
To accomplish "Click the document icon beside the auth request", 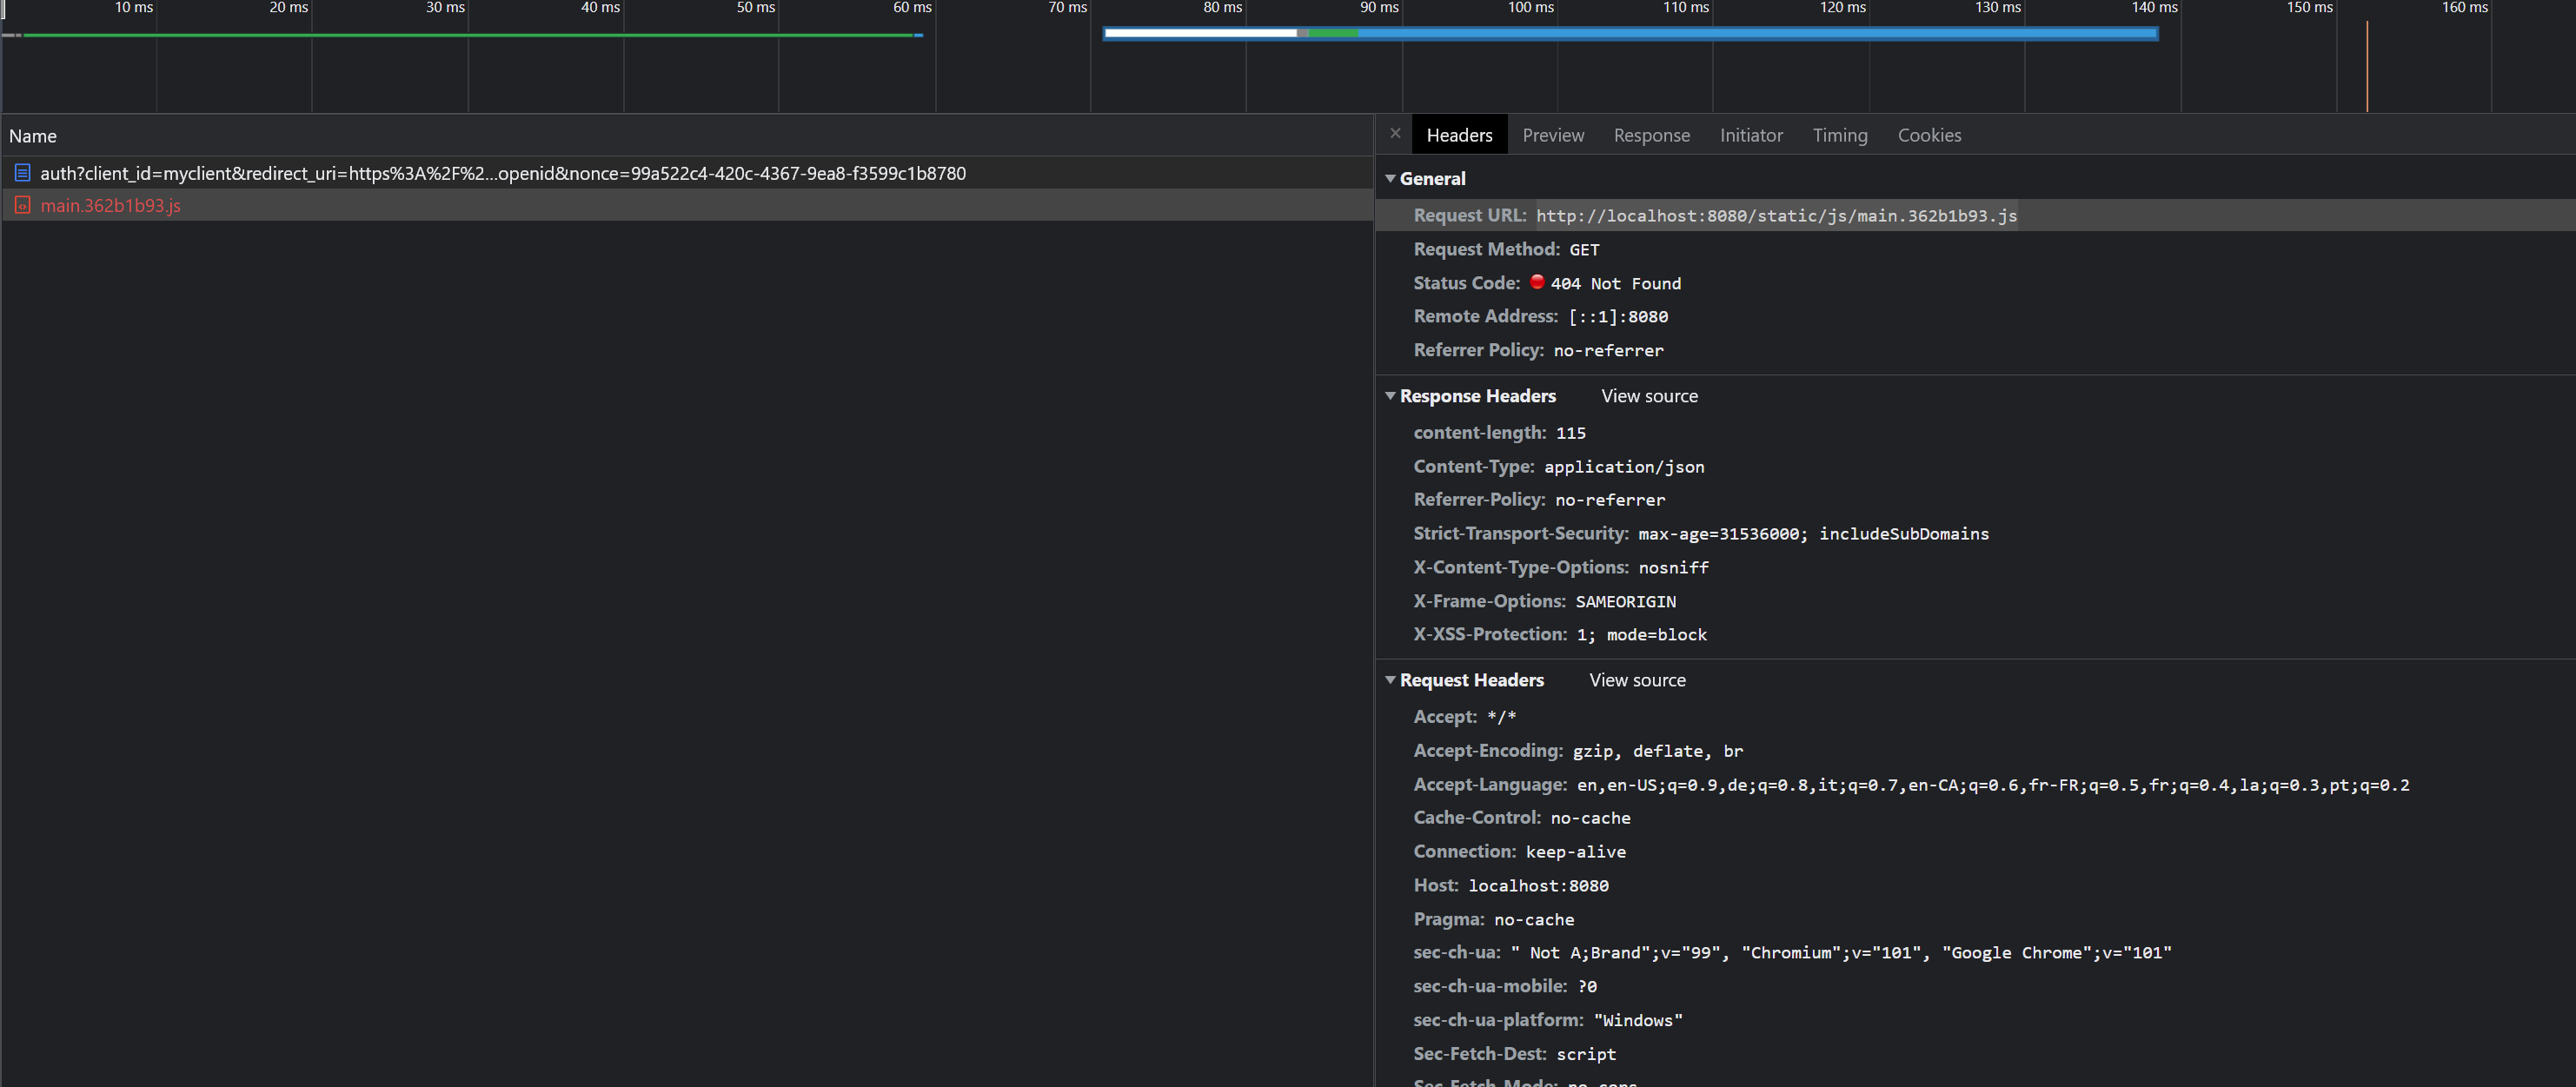I will point(23,172).
